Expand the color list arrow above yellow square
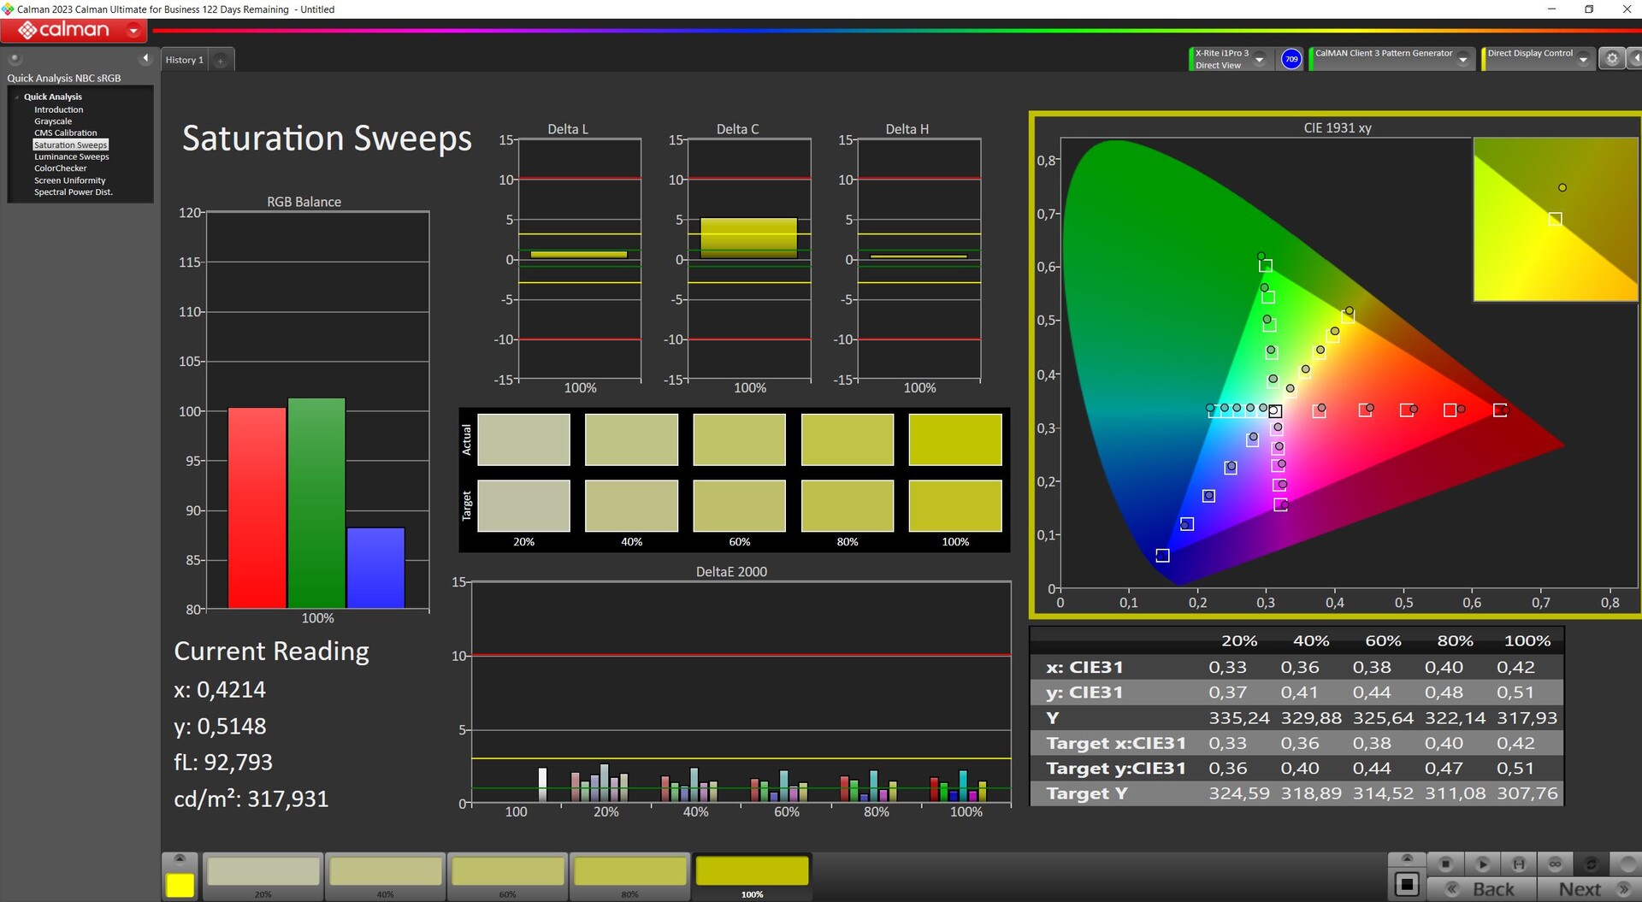 [180, 859]
